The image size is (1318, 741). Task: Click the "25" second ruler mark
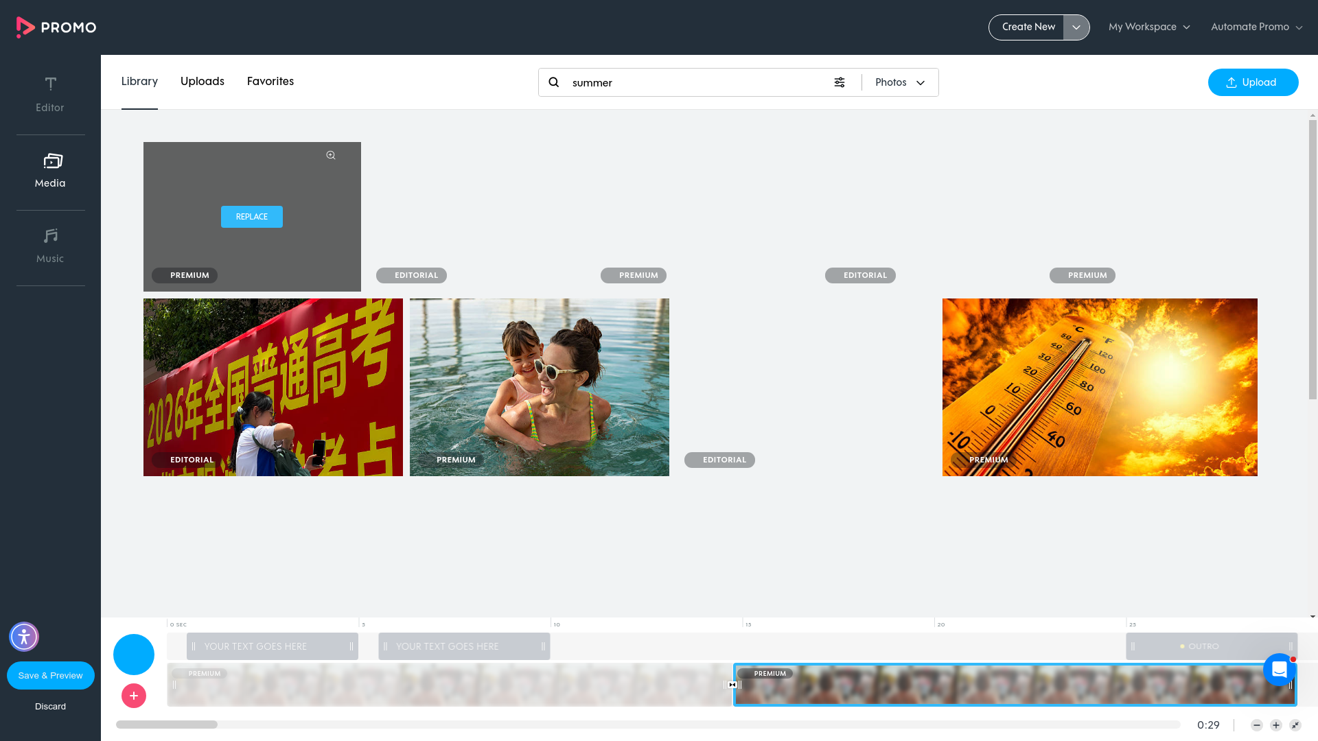click(1133, 625)
